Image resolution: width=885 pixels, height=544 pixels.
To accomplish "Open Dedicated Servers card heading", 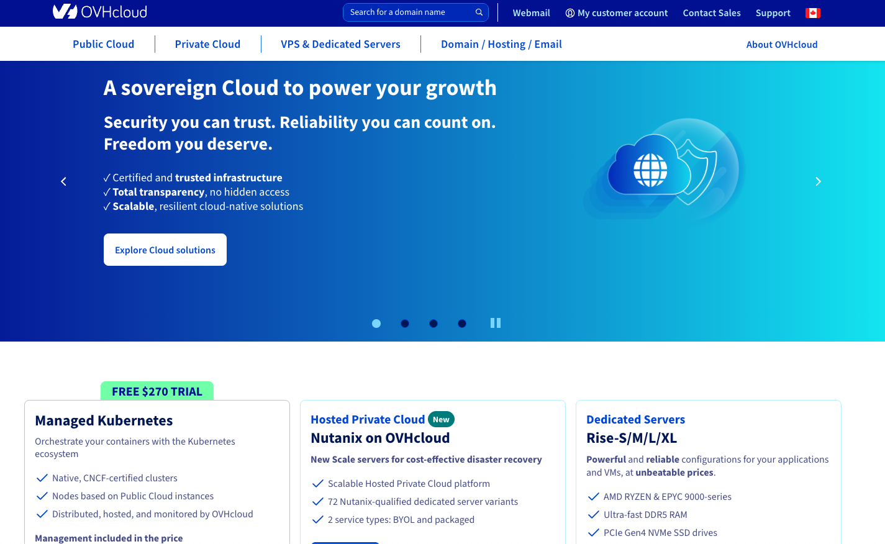I will click(635, 420).
